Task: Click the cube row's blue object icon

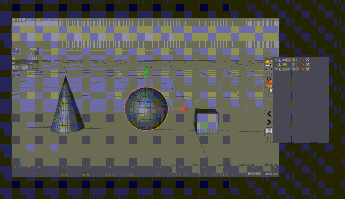Action: click(x=279, y=69)
